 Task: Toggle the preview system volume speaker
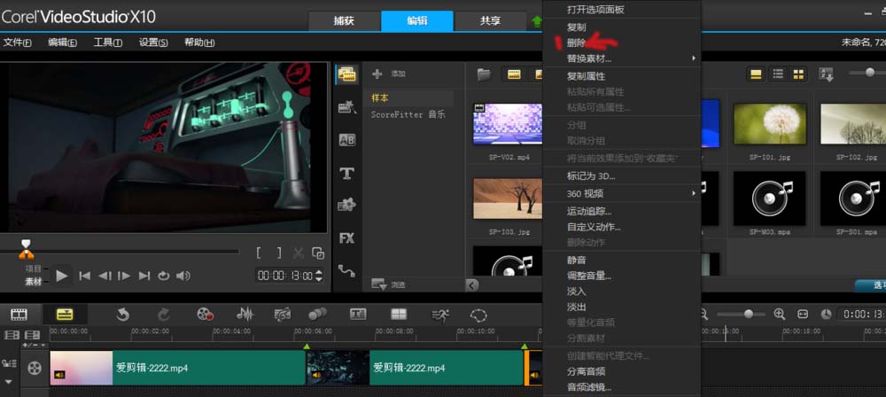183,276
